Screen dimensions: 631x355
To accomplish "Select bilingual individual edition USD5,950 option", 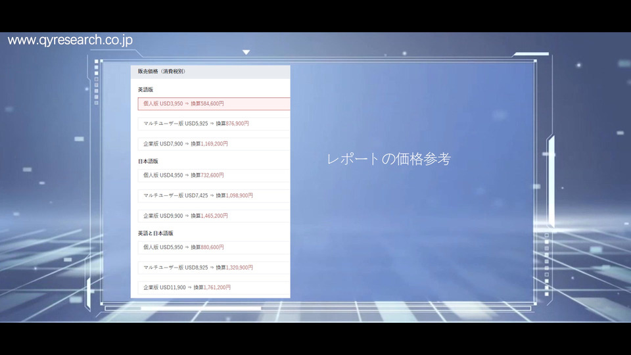I will [214, 247].
